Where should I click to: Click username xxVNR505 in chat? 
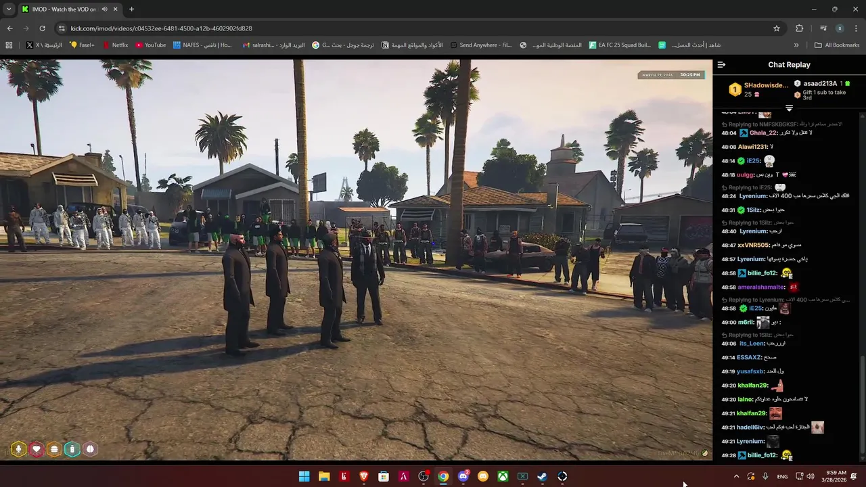tap(753, 245)
